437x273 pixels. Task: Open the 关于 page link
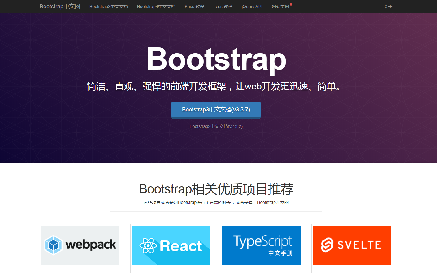tap(388, 6)
